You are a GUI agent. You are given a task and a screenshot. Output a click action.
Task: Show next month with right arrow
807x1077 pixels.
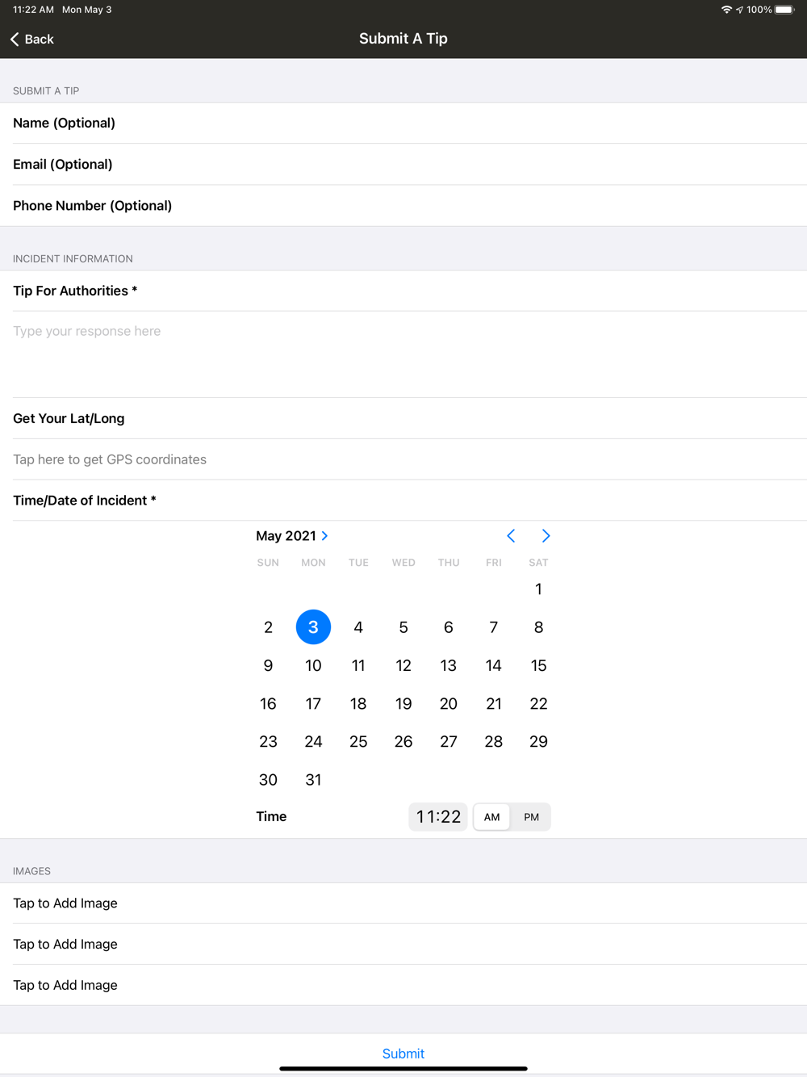(546, 536)
